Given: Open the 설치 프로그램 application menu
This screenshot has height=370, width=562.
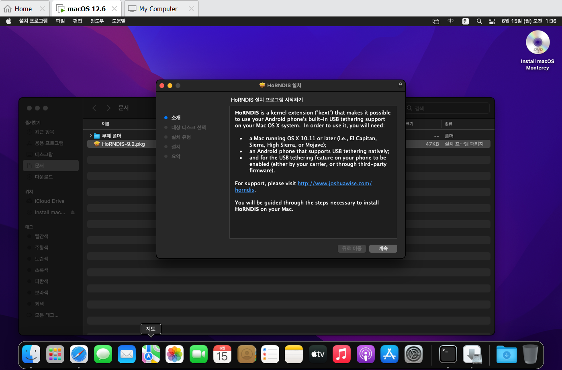Looking at the screenshot, I should pos(33,21).
